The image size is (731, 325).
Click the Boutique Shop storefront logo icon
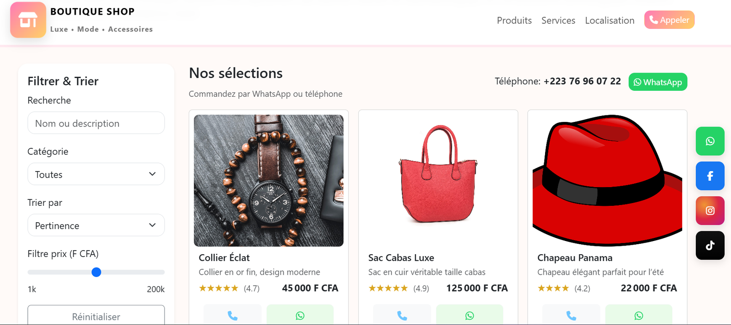[28, 20]
